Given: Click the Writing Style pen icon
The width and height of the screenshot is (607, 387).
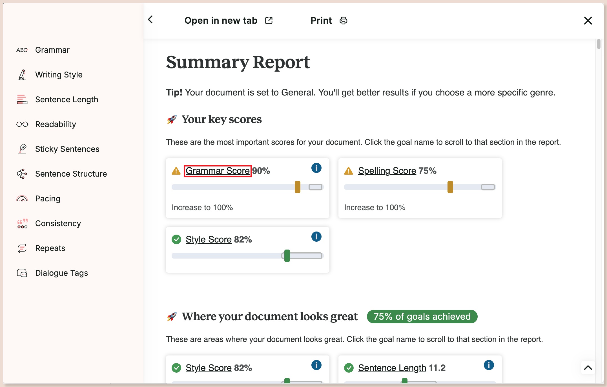Looking at the screenshot, I should [22, 75].
